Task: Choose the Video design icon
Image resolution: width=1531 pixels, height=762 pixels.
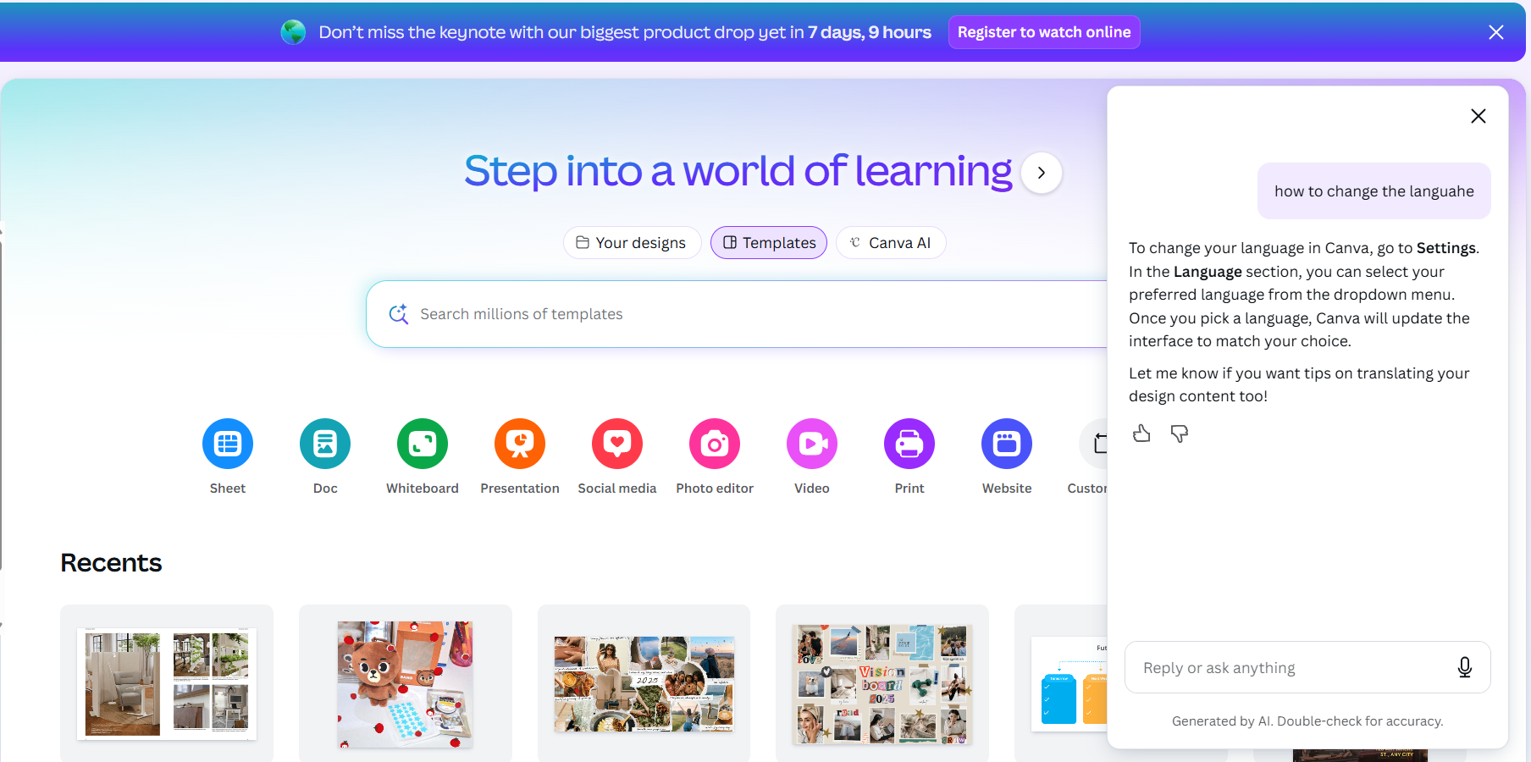Action: click(x=812, y=444)
